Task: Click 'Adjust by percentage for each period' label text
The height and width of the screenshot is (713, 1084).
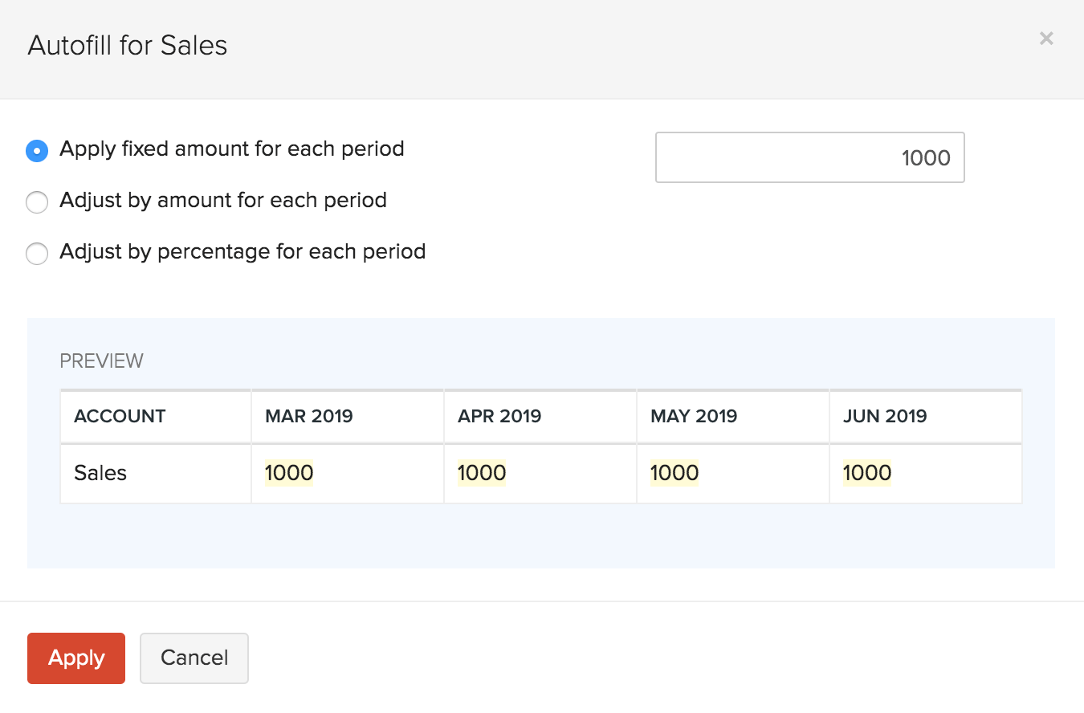Action: coord(242,251)
